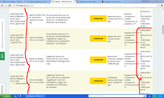Open the Windows Start menu
164x98 pixels.
[x=6, y=96]
